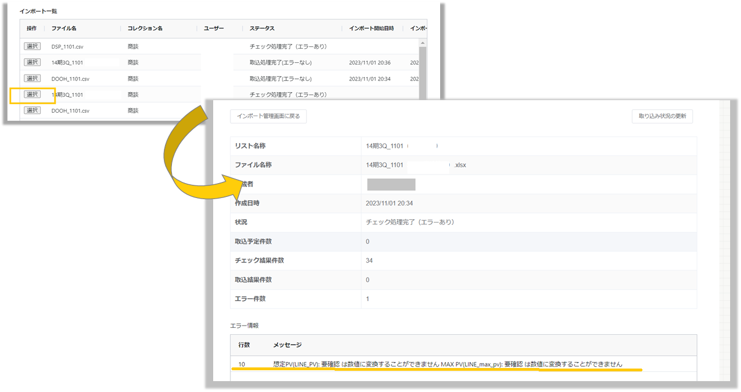Click error message row for line 10
Screen dimensions: 741x392
point(447,364)
